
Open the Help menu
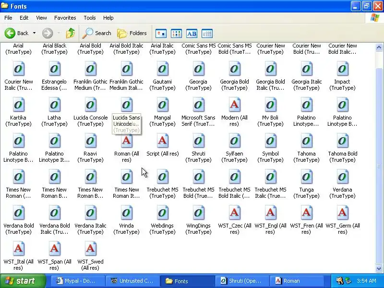pos(108,18)
